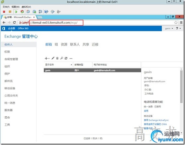Viewport: 185px width, 145px height.
Task: Click the insecure certificate warning icon
Action: click(x=20, y=22)
